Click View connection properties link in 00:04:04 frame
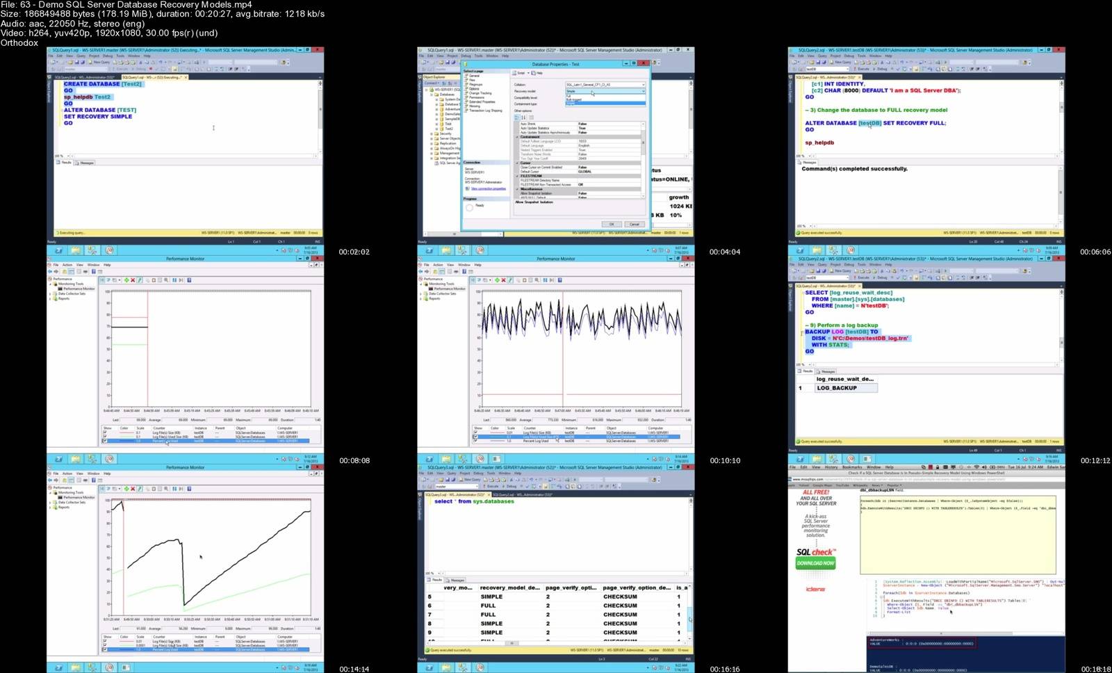The width and height of the screenshot is (1112, 673). 489,188
